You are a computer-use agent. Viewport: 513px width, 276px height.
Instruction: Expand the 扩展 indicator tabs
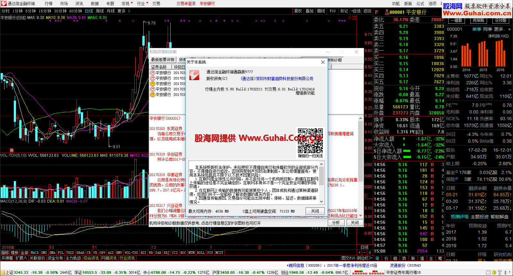click(x=21, y=258)
